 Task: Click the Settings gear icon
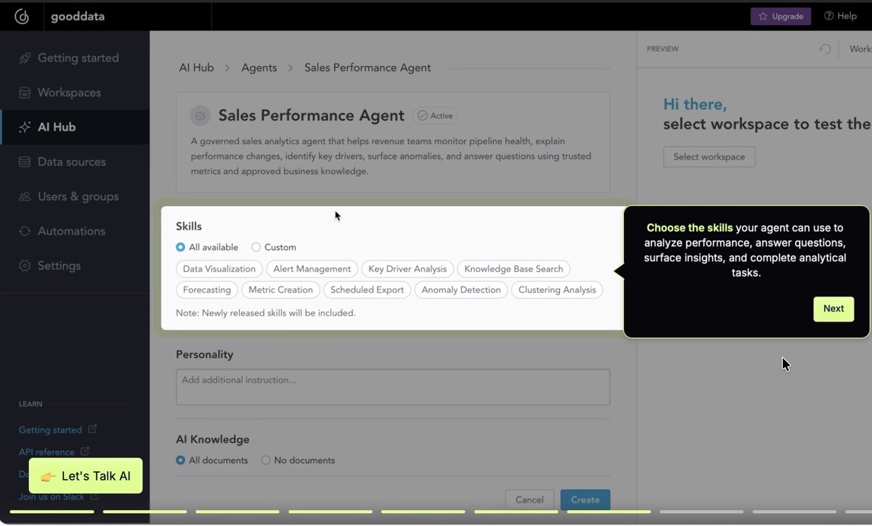point(24,265)
